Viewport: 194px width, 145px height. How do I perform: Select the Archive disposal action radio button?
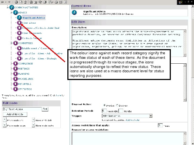(x=105, y=106)
